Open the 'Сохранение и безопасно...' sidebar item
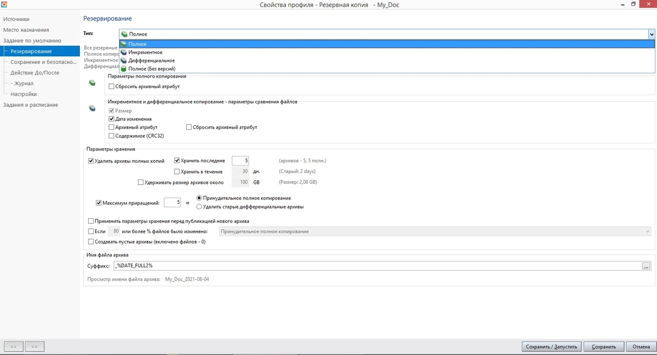Viewport: 657px width, 355px height. 43,62
